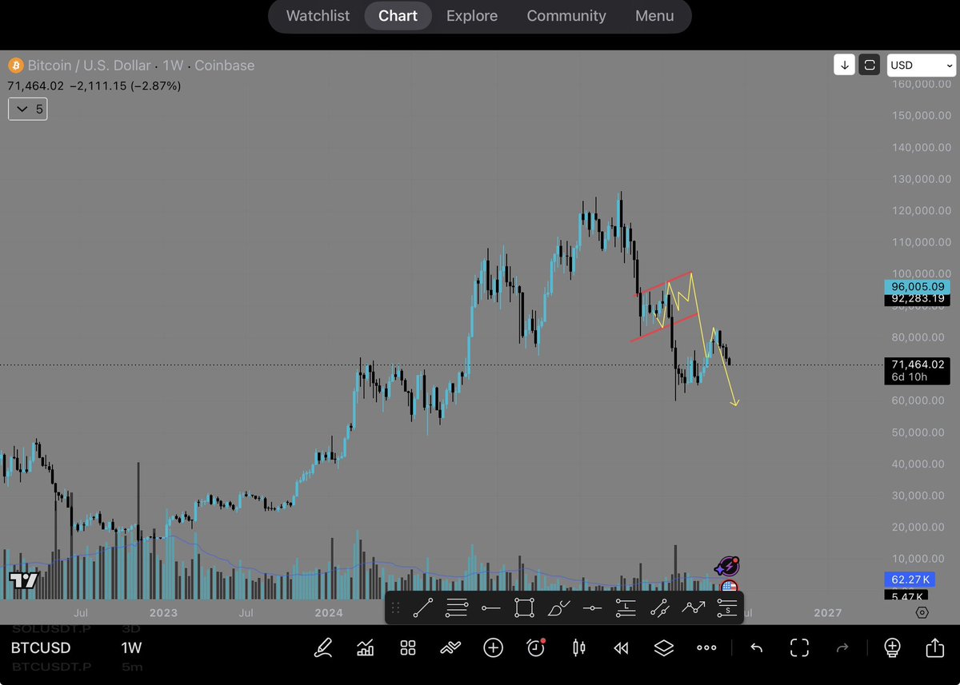Expand the collapsed indicators legend showing 5
The height and width of the screenshot is (685, 960).
click(x=28, y=109)
